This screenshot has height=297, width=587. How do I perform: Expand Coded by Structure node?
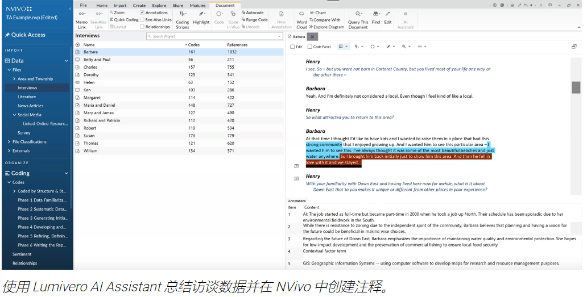tap(14, 191)
